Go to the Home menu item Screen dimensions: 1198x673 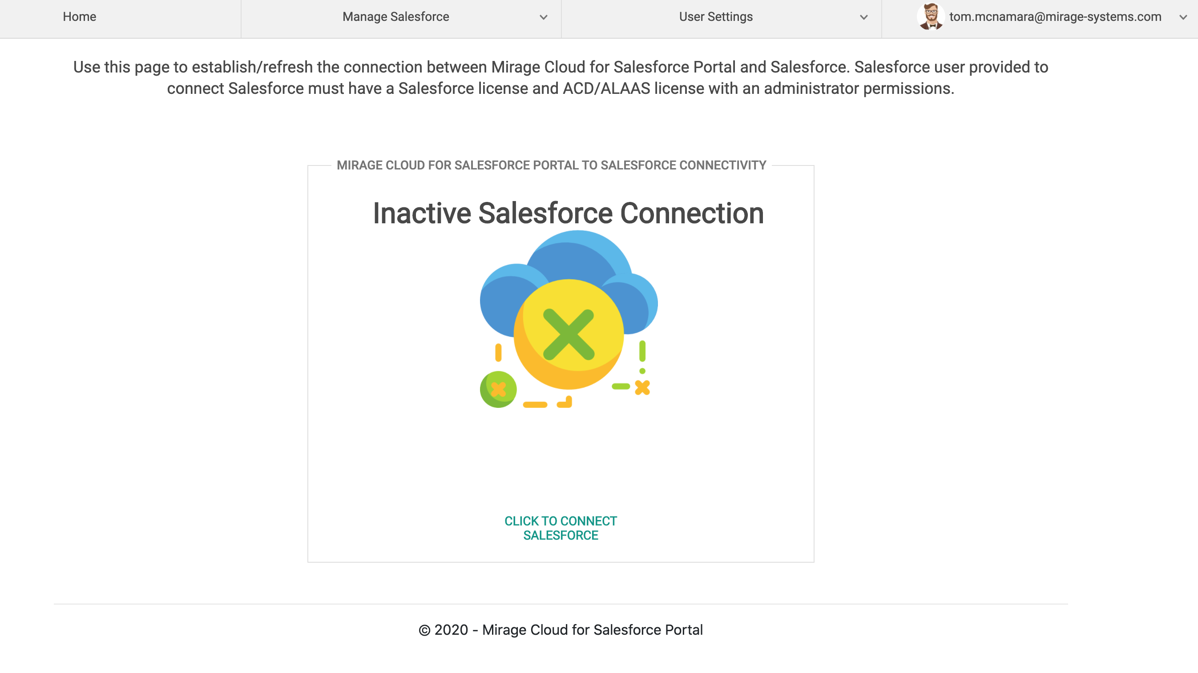pyautogui.click(x=80, y=17)
